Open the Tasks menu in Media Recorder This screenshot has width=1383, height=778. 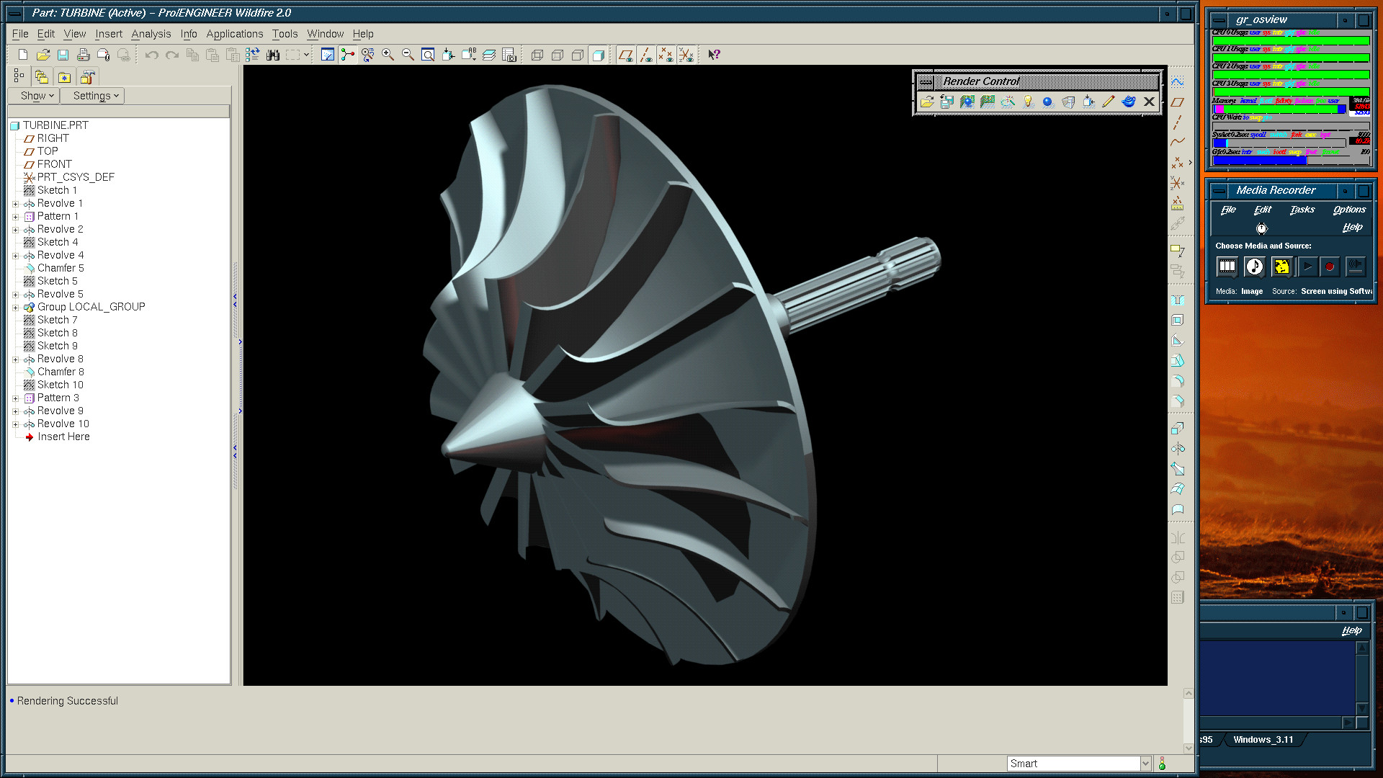[1302, 210]
